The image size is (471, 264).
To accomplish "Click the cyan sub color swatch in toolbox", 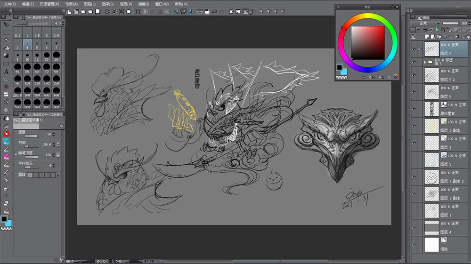I will click(8, 223).
